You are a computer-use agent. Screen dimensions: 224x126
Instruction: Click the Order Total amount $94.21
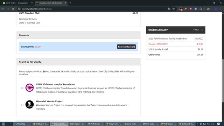click(x=199, y=55)
